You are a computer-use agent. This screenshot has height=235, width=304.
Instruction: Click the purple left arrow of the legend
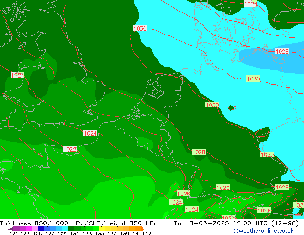tap(11, 229)
